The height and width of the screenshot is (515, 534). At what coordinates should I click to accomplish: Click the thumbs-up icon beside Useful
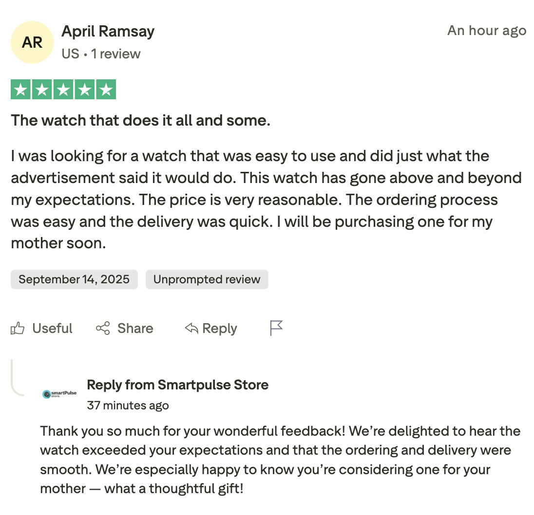pos(18,329)
